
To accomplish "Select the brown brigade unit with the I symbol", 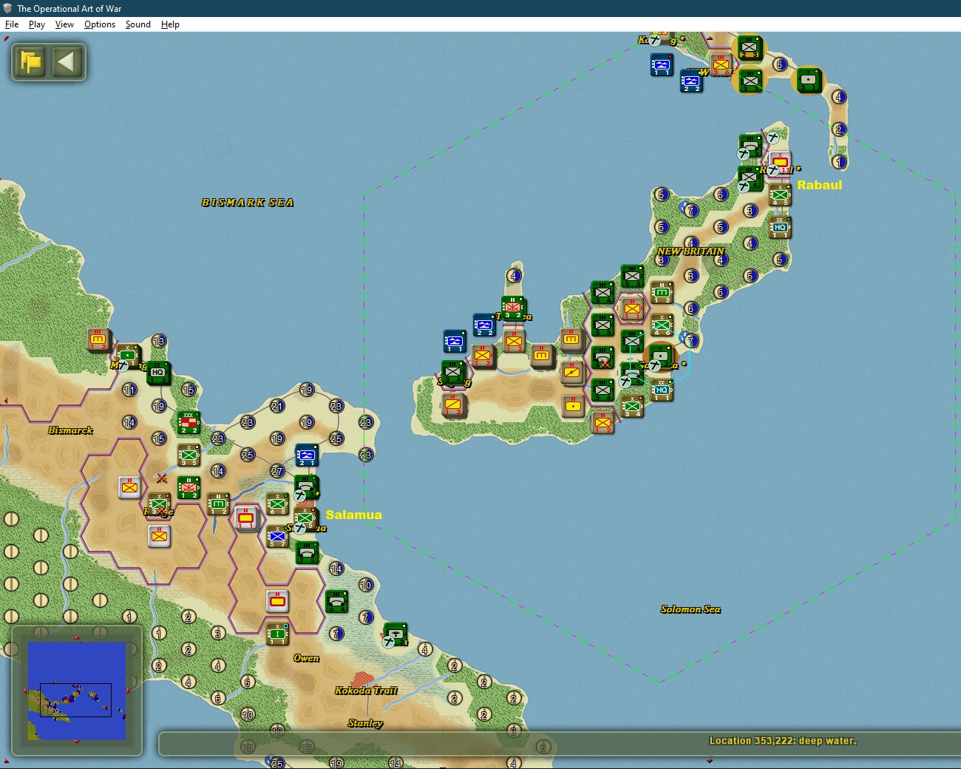I will coord(277,634).
